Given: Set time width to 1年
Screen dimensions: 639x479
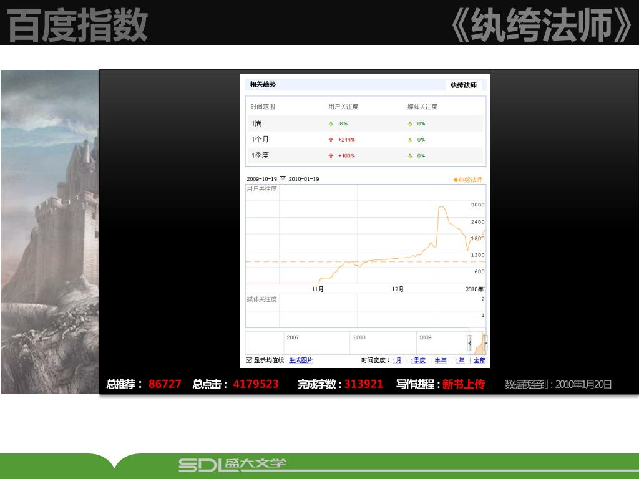Looking at the screenshot, I should (460, 360).
